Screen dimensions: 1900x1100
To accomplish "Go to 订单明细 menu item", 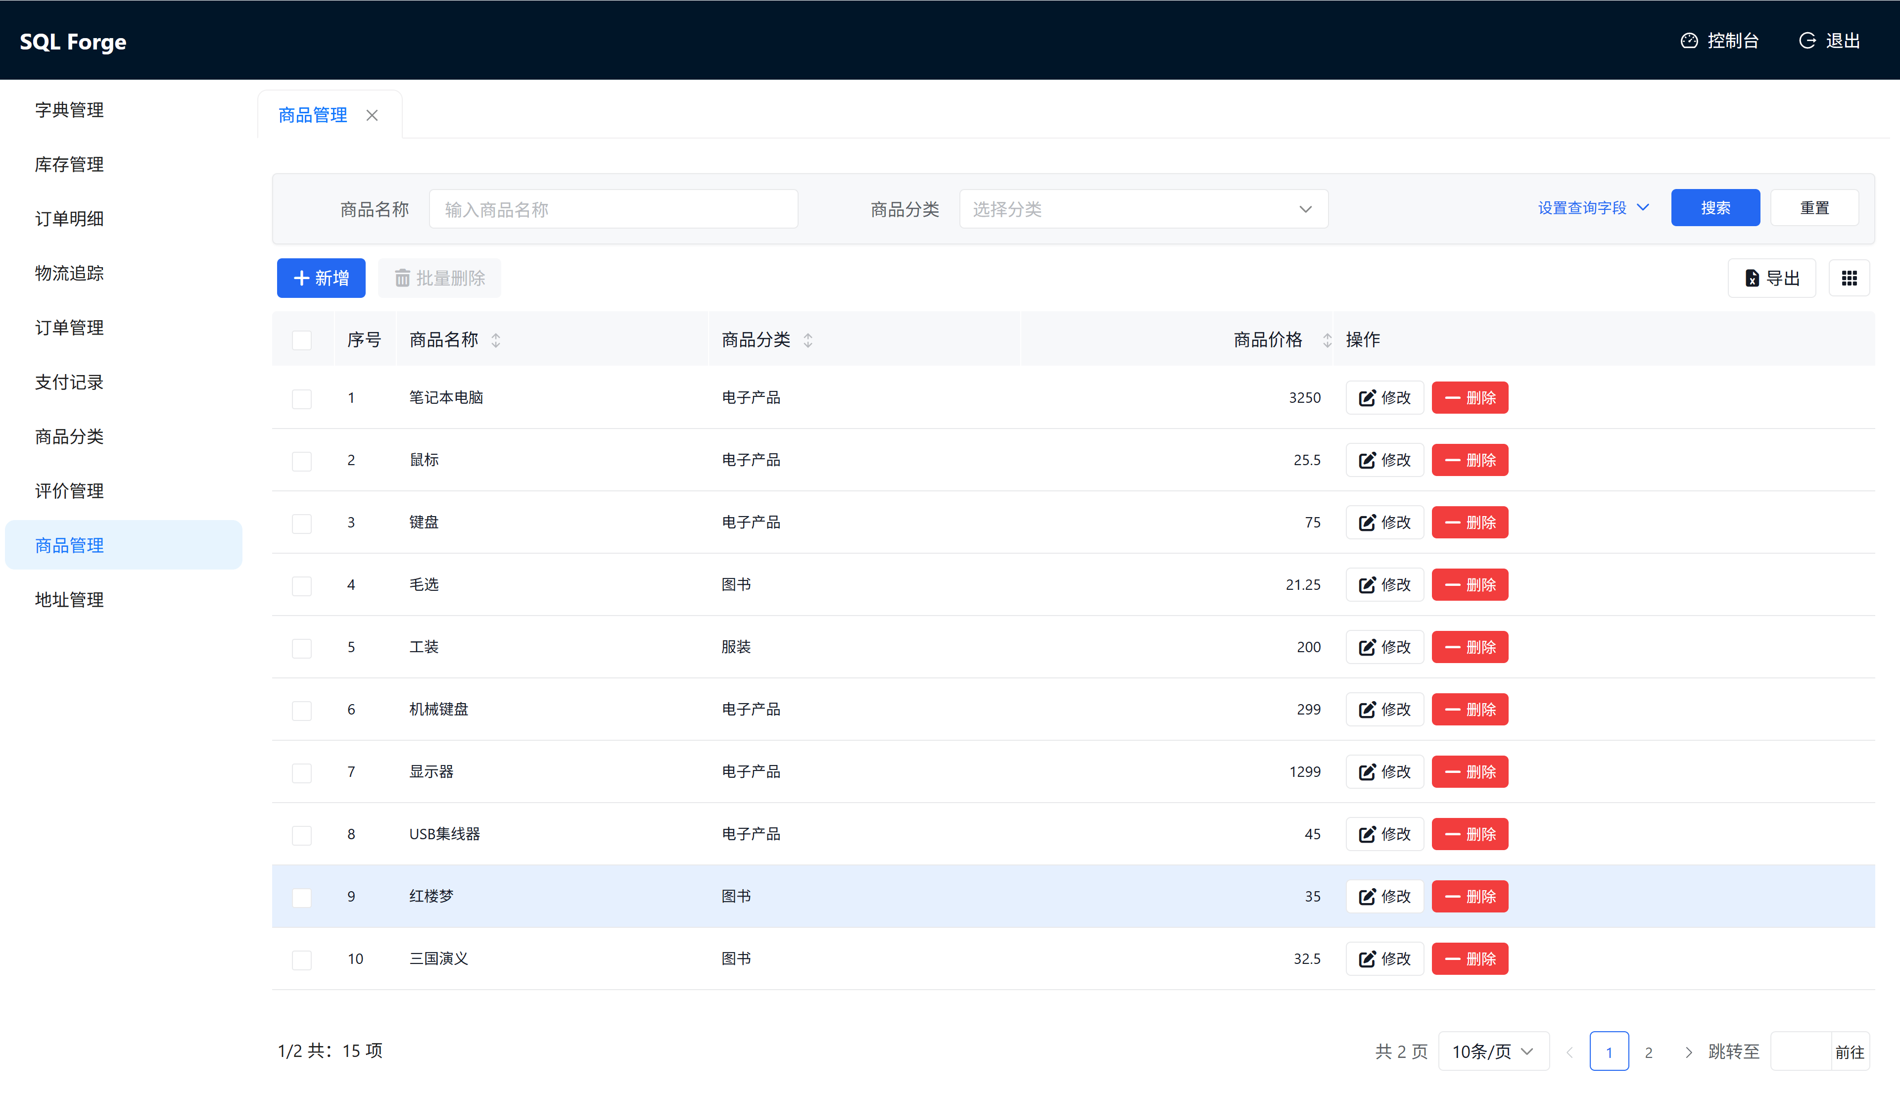I will (x=69, y=219).
